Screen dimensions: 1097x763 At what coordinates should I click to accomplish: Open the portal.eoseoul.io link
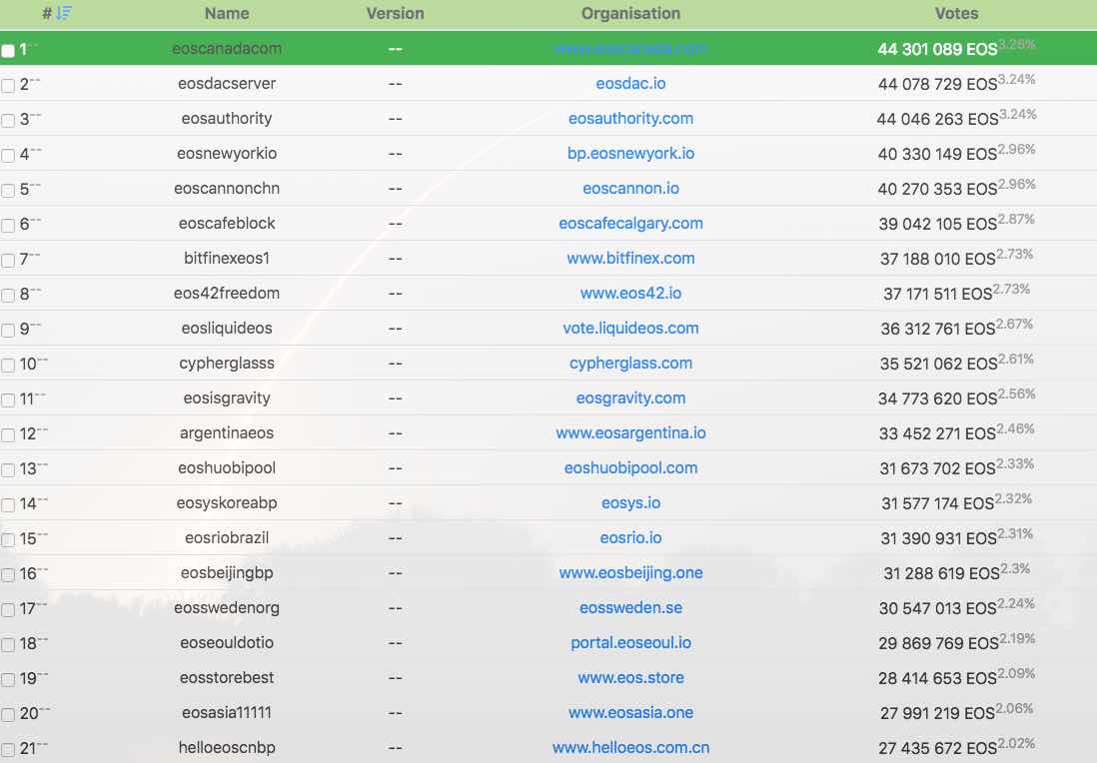click(630, 643)
